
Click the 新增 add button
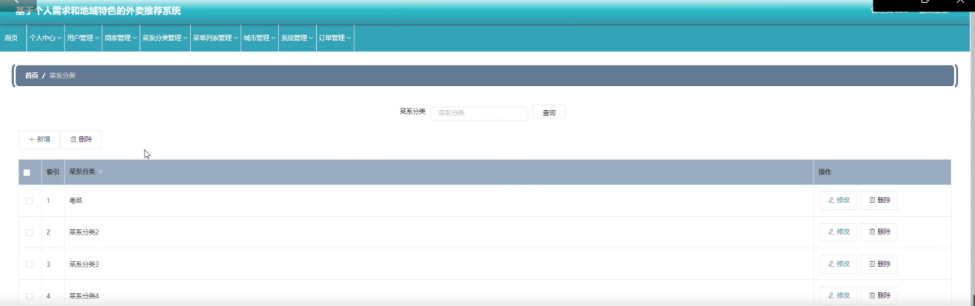click(x=39, y=140)
